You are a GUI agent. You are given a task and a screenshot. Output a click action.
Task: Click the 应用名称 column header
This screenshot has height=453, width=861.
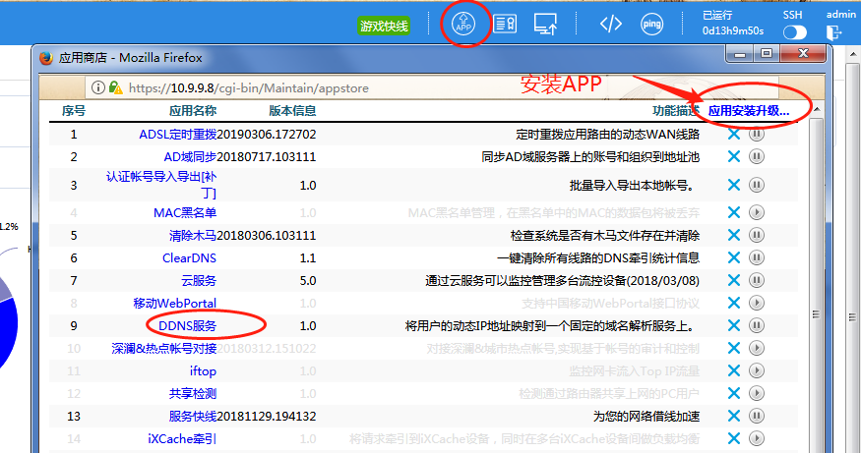(192, 111)
